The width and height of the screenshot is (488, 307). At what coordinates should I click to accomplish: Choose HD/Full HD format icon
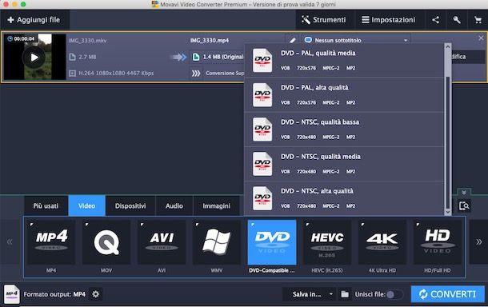(438, 242)
